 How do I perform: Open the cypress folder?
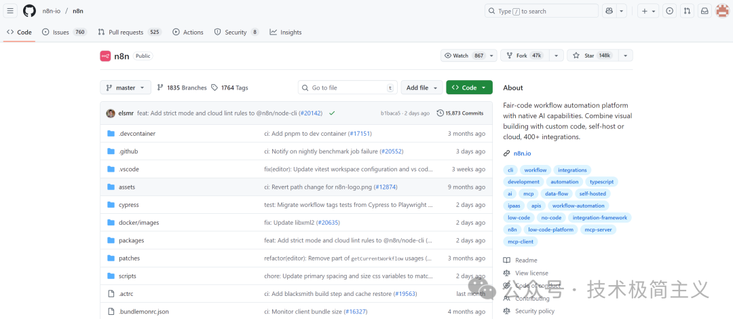pyautogui.click(x=128, y=204)
